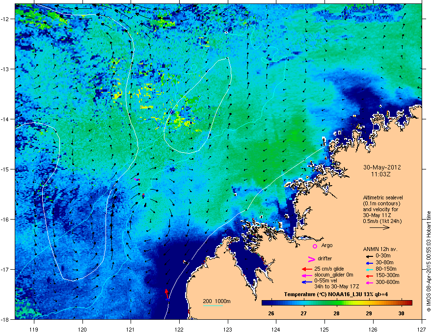
Task: Click the '-14' latitude axis label
Action: pos(5,119)
